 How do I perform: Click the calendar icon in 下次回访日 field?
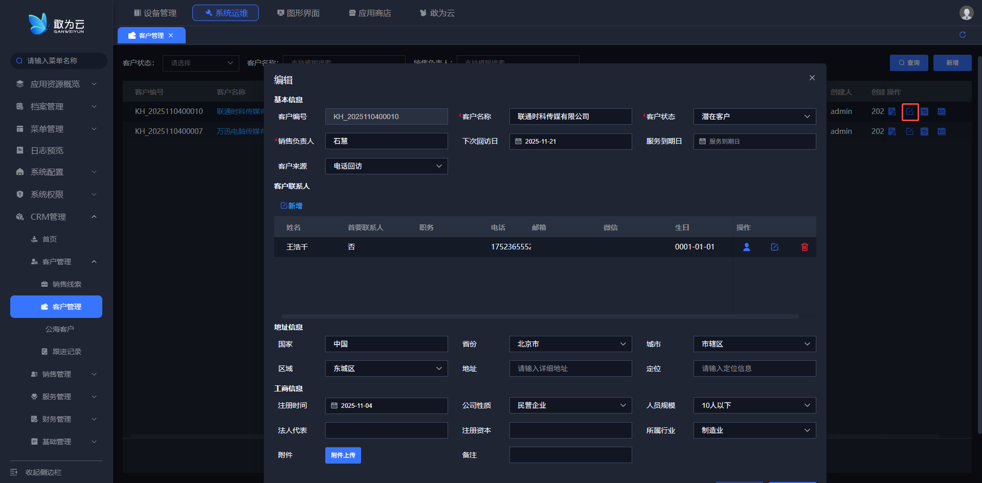518,142
